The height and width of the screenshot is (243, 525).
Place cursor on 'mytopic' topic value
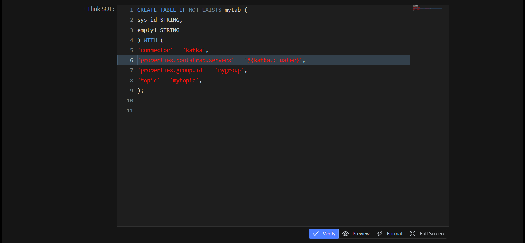click(184, 81)
